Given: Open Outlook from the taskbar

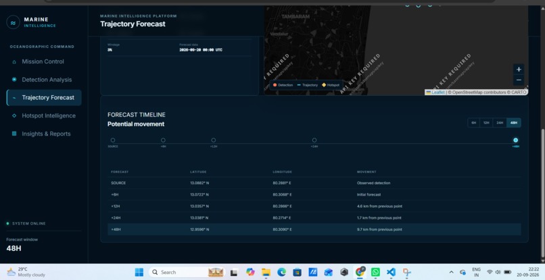Looking at the screenshot, I should pos(329,272).
